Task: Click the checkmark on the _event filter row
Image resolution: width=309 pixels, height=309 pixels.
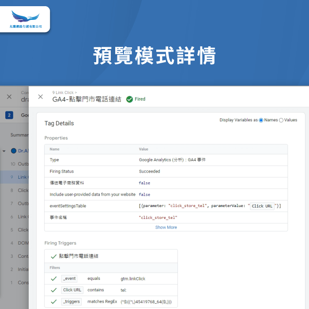Action: click(x=53, y=279)
